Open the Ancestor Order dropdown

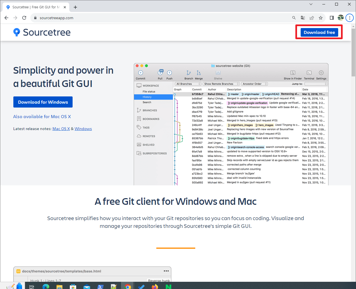(254, 84)
